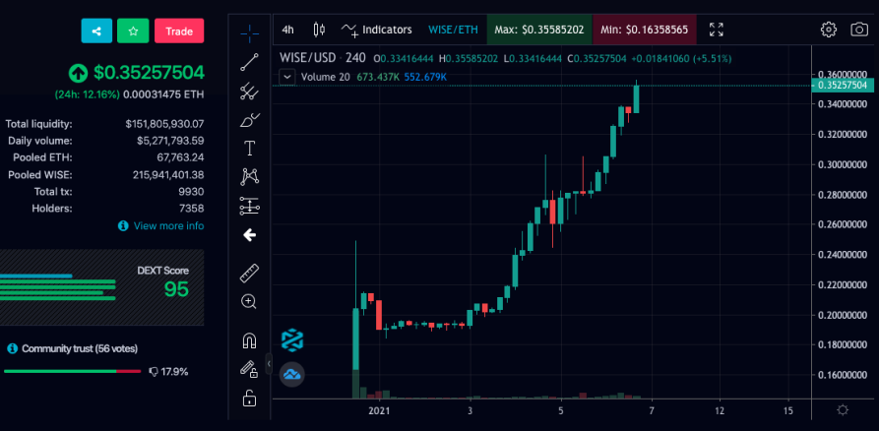
Task: Open price scale settings gear at bottom
Action: pos(842,410)
